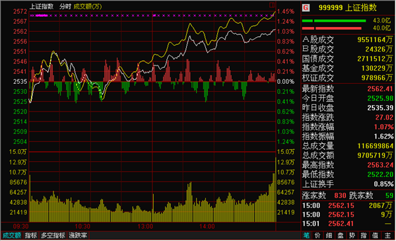Switch to the 细 detail view button
This screenshot has width=396, height=241.
(x=329, y=236)
